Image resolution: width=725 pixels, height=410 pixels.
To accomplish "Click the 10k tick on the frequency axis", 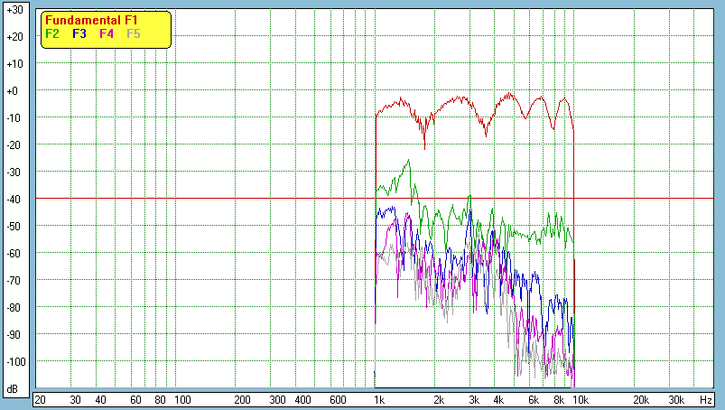I will [581, 399].
